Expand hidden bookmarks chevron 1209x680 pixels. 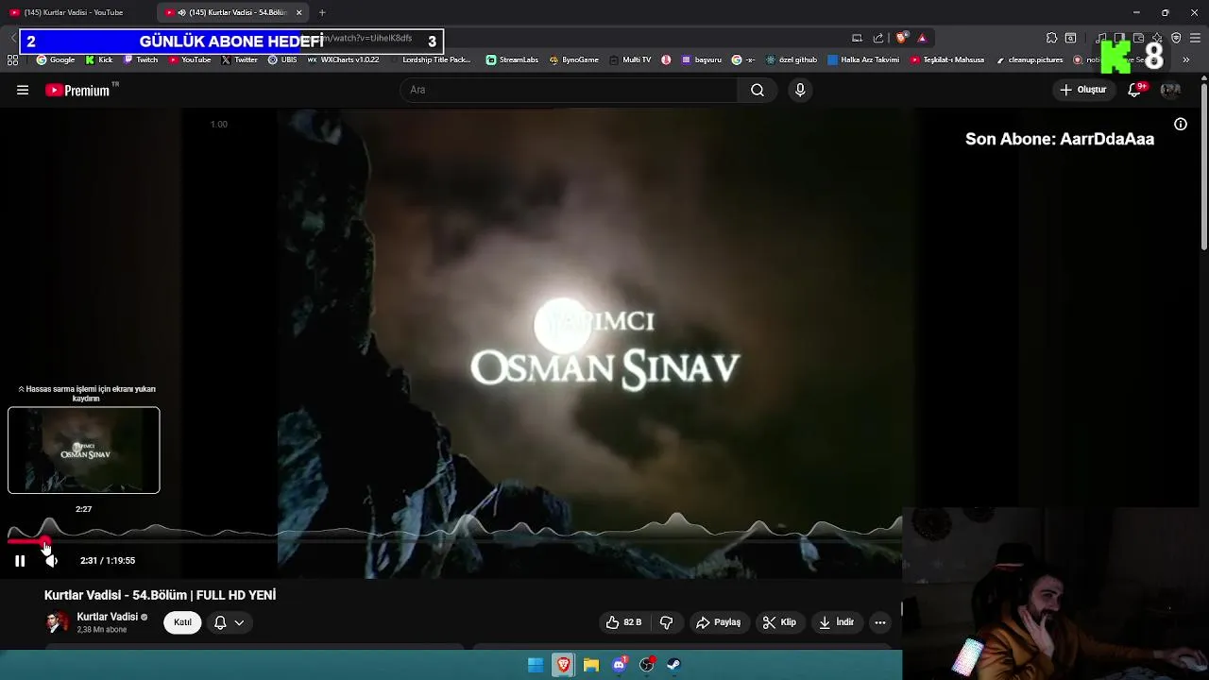1186,59
